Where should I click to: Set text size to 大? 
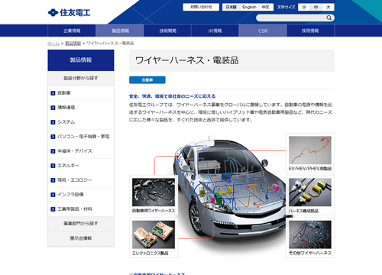click(x=329, y=7)
